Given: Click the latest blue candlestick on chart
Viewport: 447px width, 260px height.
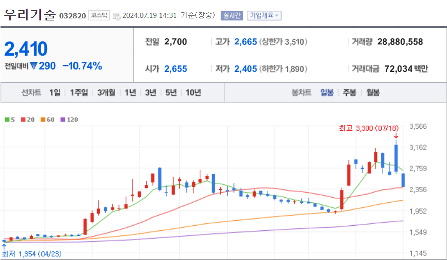Looking at the screenshot, I should pyautogui.click(x=403, y=180).
